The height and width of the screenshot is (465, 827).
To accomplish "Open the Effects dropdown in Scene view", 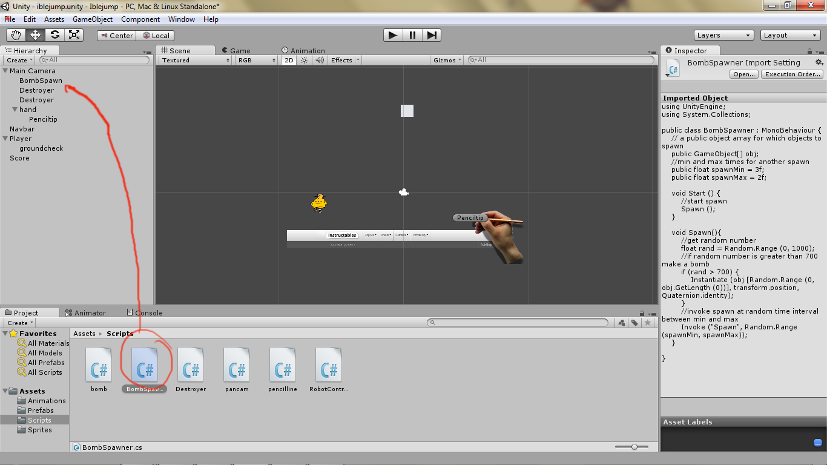I will (x=345, y=60).
